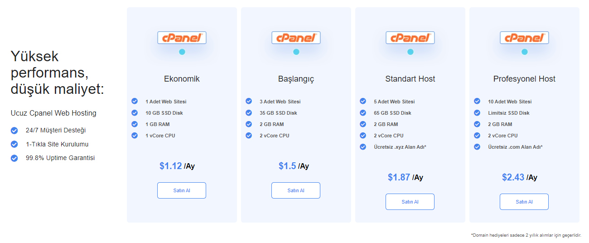Click check icon beside 1-Tıkla Site Kurulumu
The image size is (589, 243).
(x=14, y=144)
